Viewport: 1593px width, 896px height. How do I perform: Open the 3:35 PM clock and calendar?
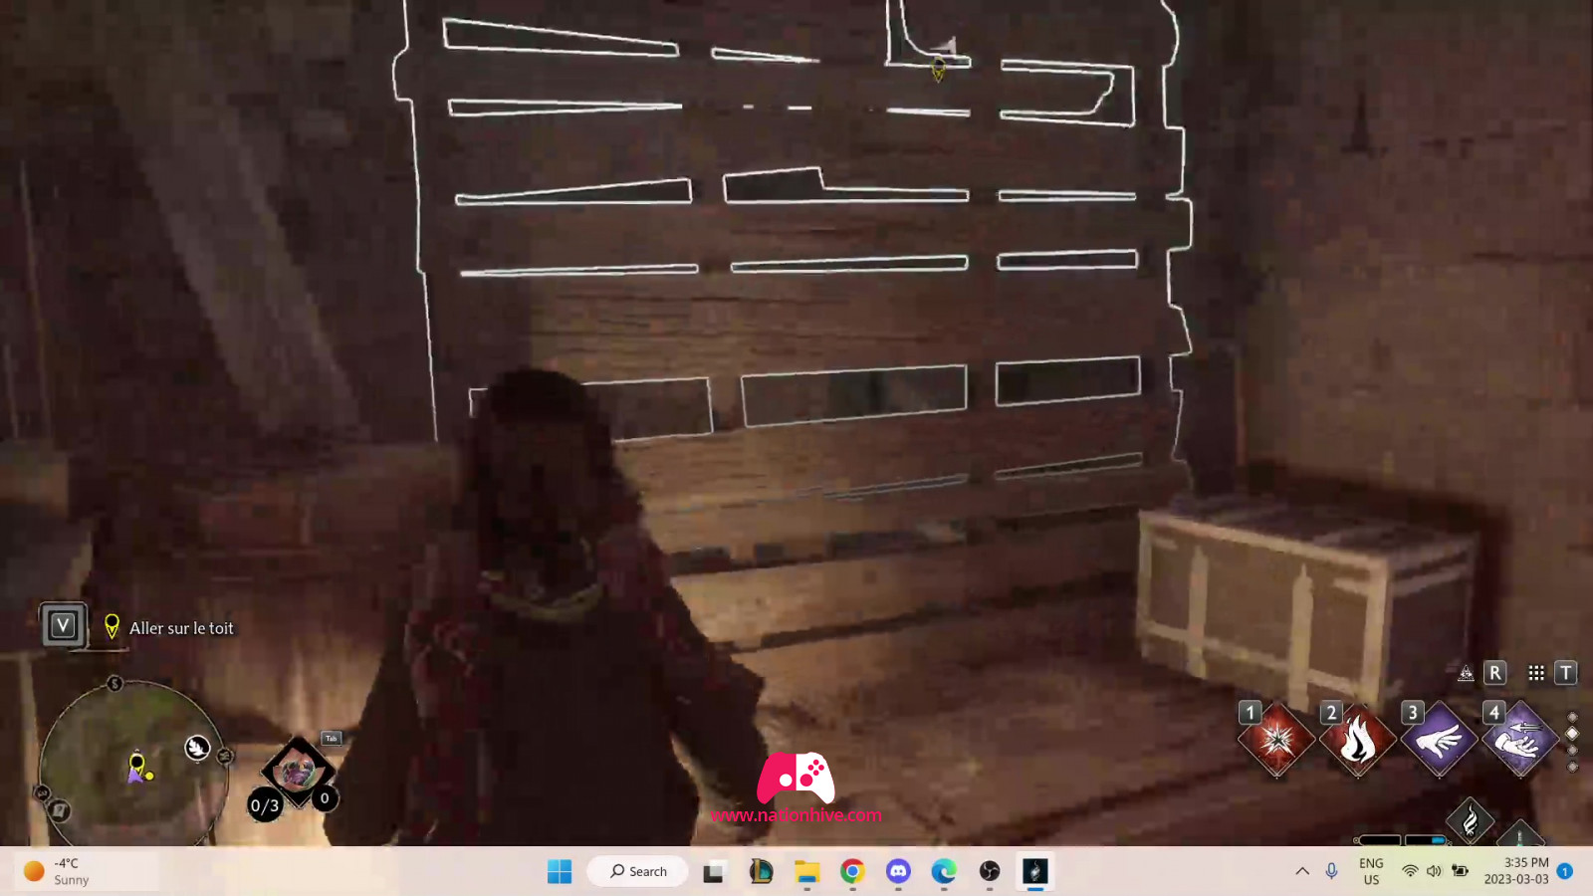click(x=1516, y=871)
